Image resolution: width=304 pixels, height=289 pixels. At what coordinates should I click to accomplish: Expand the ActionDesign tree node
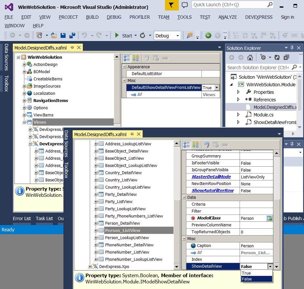[24, 64]
